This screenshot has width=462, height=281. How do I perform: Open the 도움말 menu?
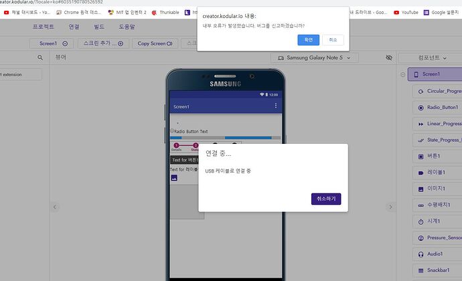(x=127, y=27)
